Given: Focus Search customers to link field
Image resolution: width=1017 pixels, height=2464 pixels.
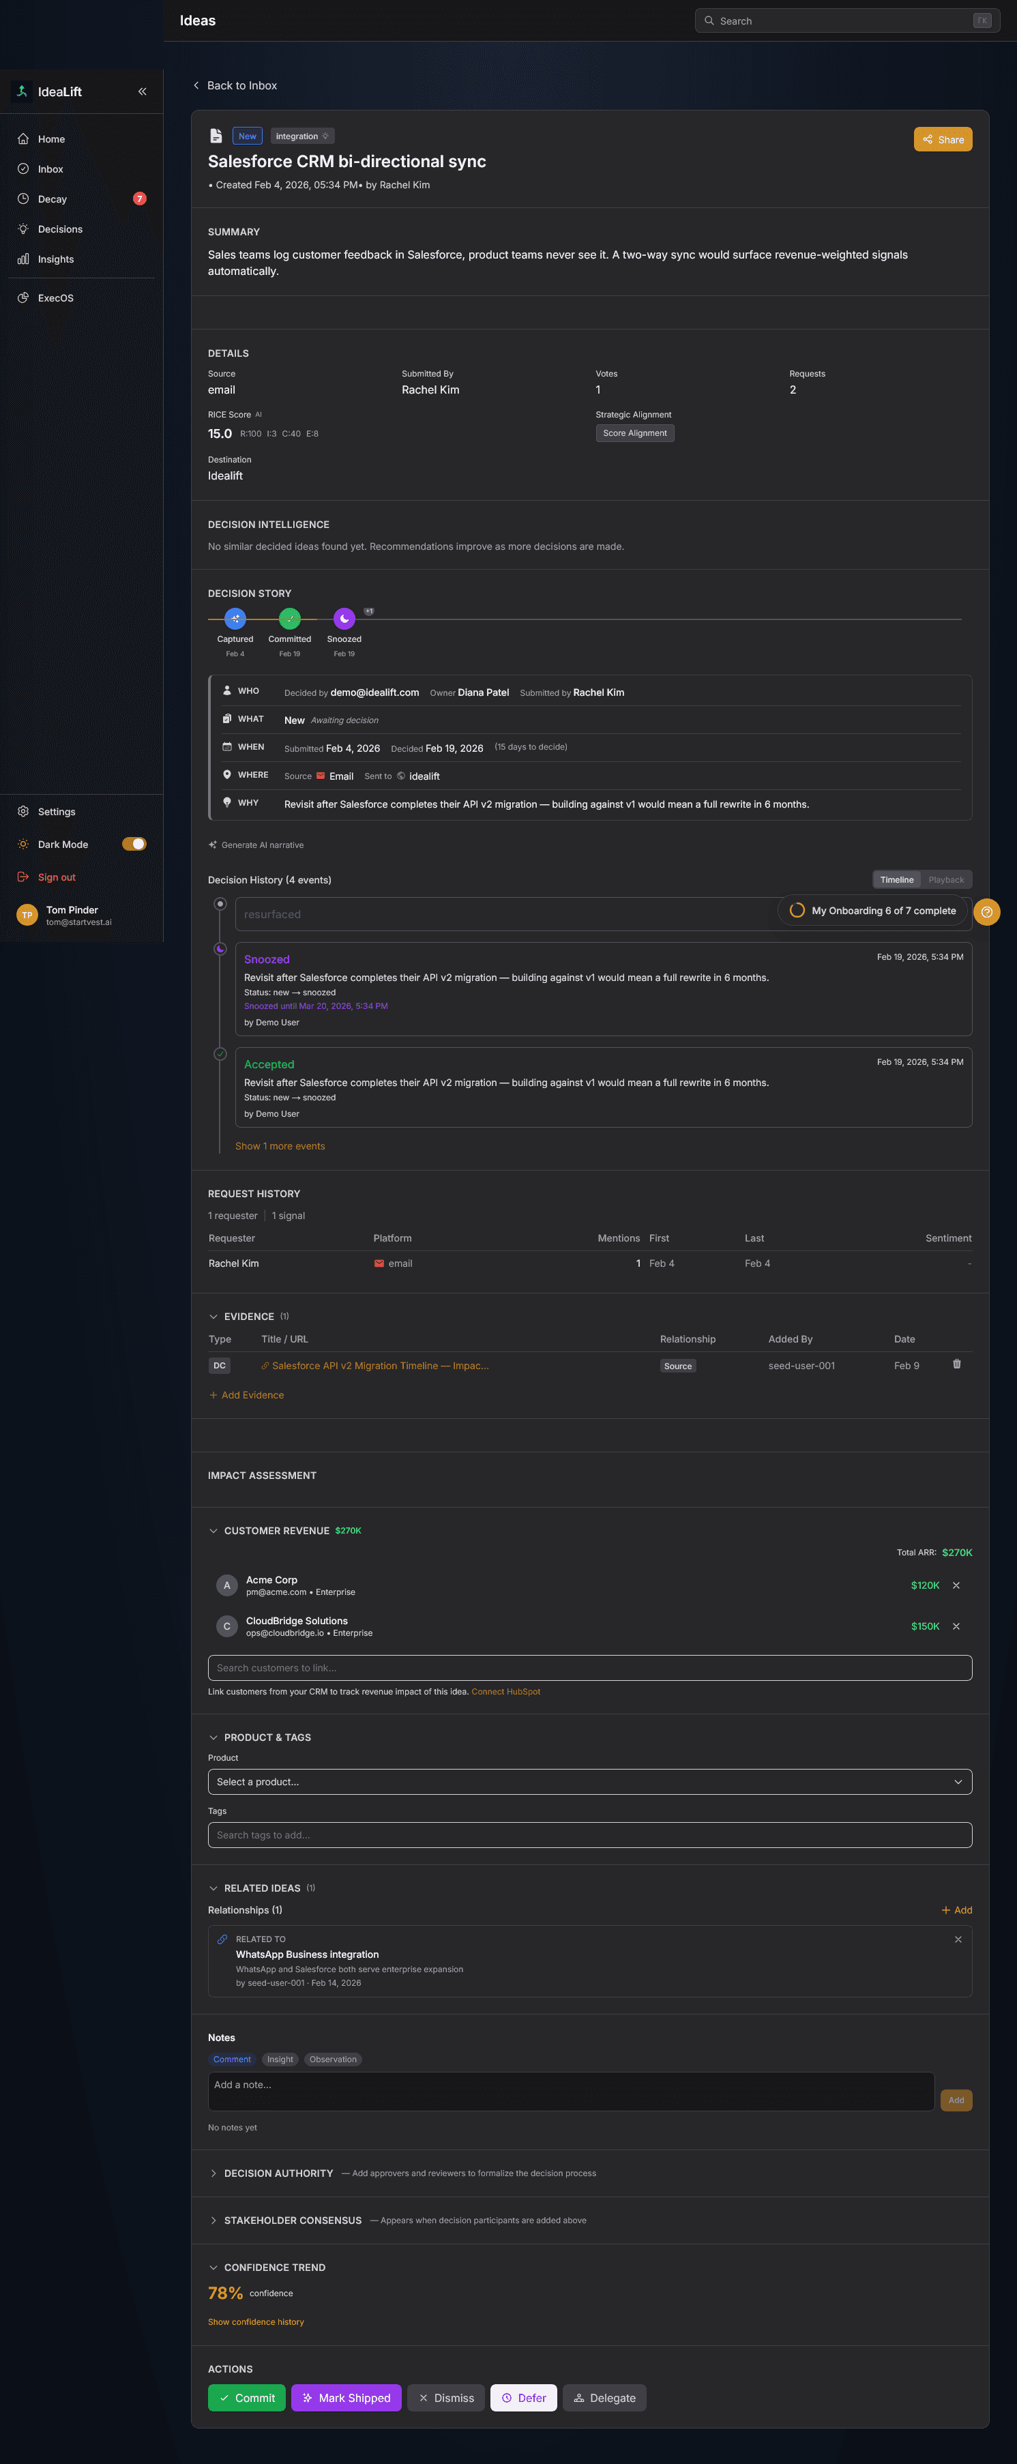Looking at the screenshot, I should point(589,1668).
